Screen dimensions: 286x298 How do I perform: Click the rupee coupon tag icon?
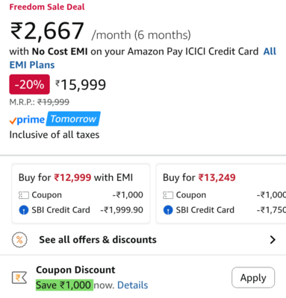point(19,277)
